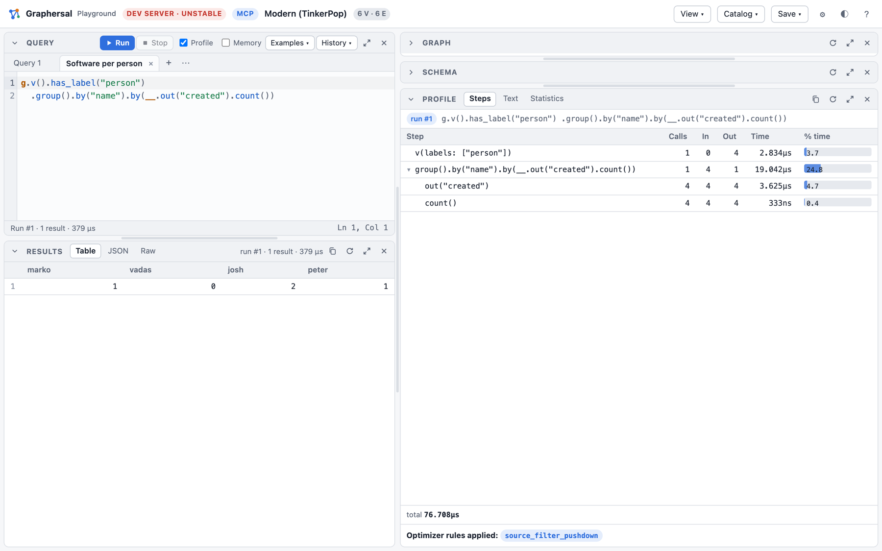Click the Modern (TinkerPop) graph title

point(305,14)
